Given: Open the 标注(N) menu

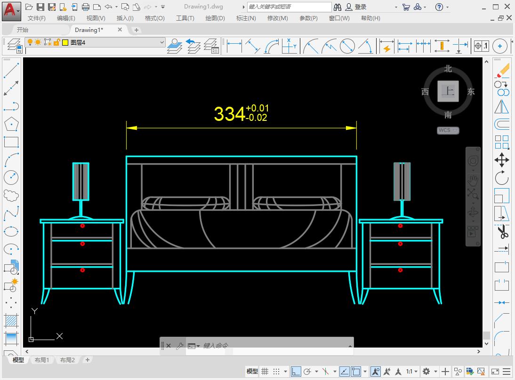Looking at the screenshot, I should 246,18.
